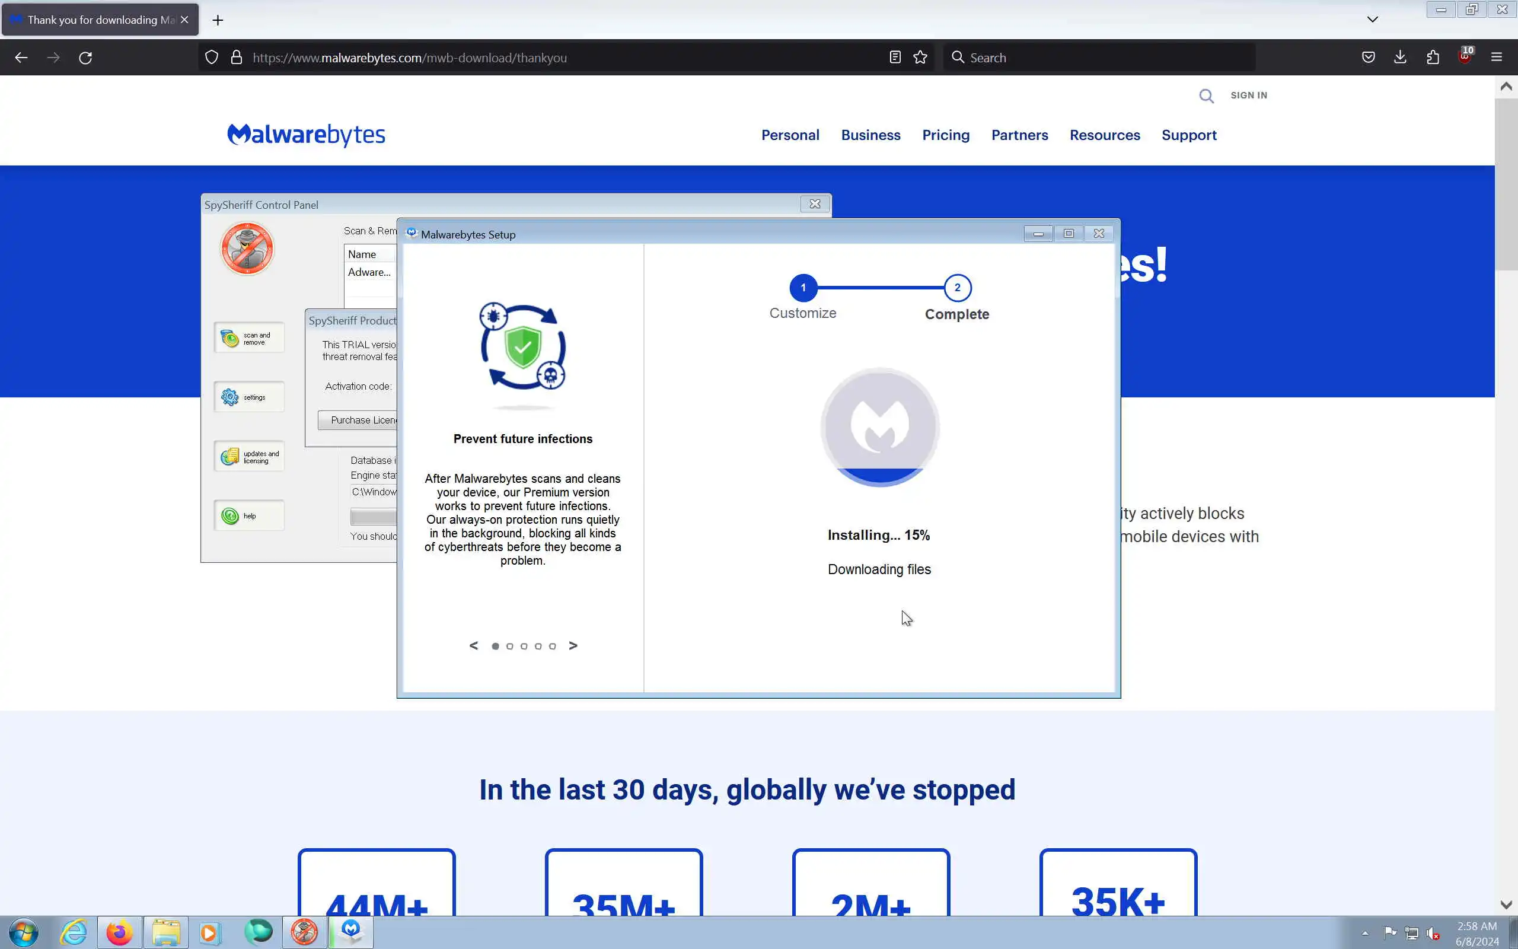
Task: Click the SpySheriff scan and remove icon
Action: [229, 338]
